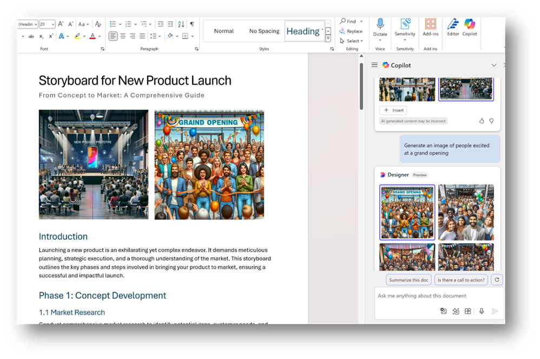Apply the Heading style
Image resolution: width=540 pixels, height=359 pixels.
coord(304,31)
